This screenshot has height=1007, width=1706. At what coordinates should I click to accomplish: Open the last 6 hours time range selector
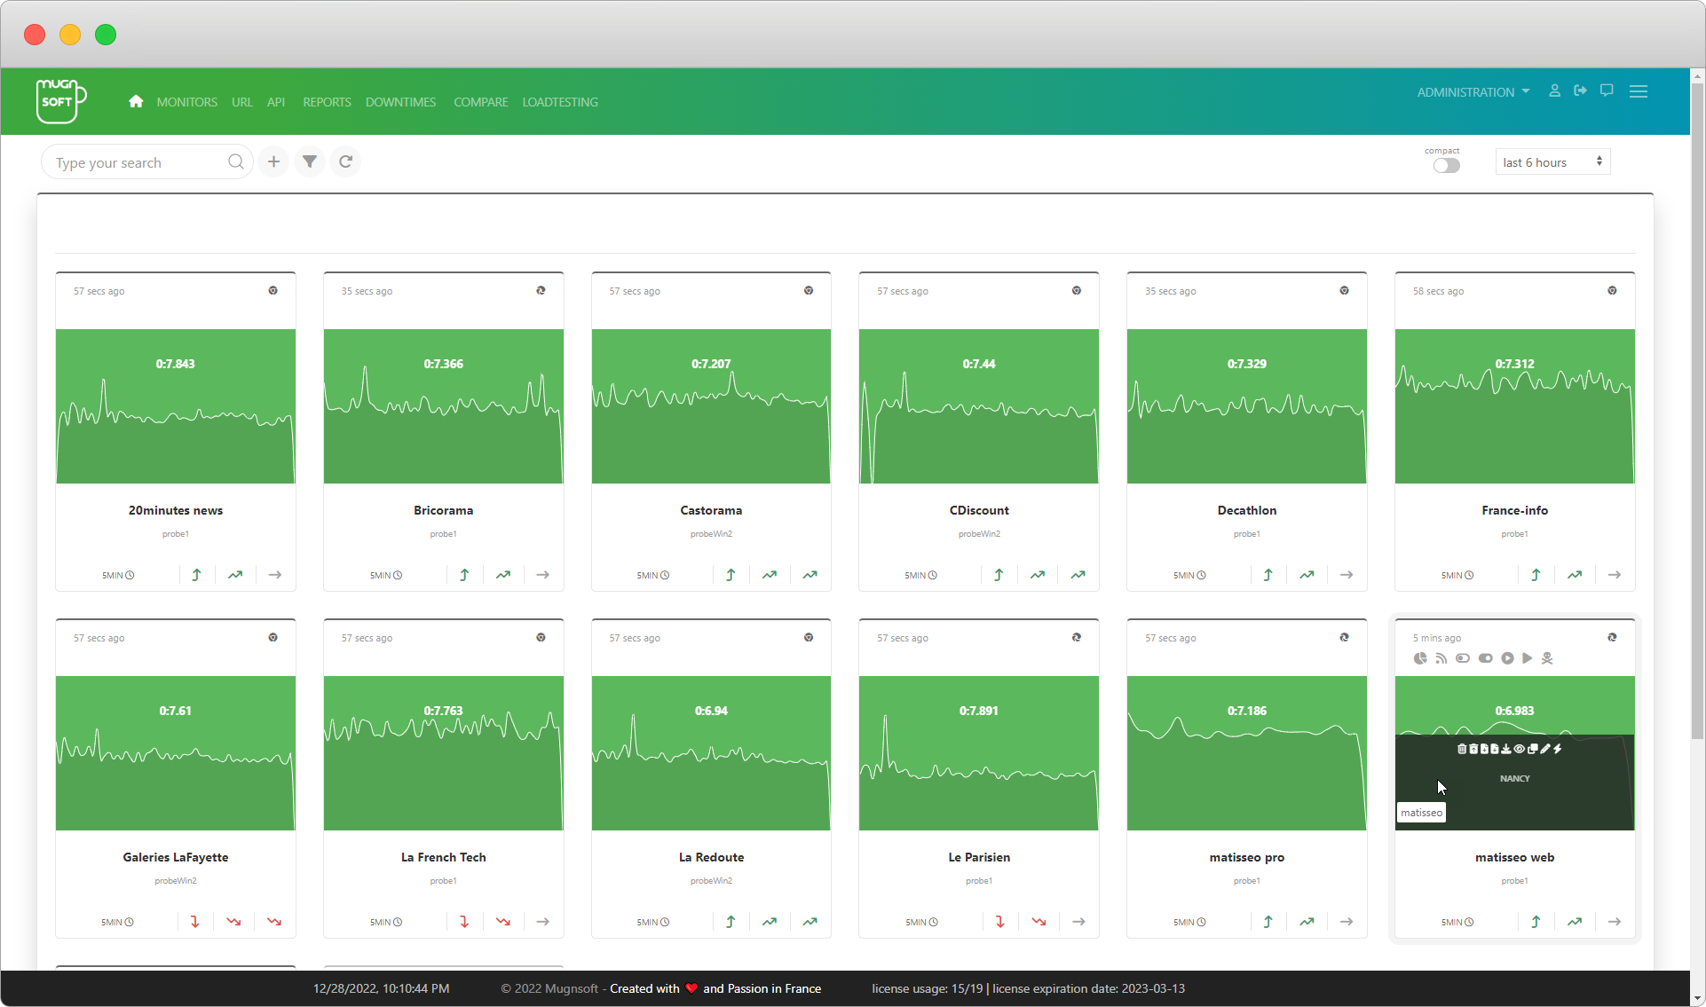(x=1552, y=162)
